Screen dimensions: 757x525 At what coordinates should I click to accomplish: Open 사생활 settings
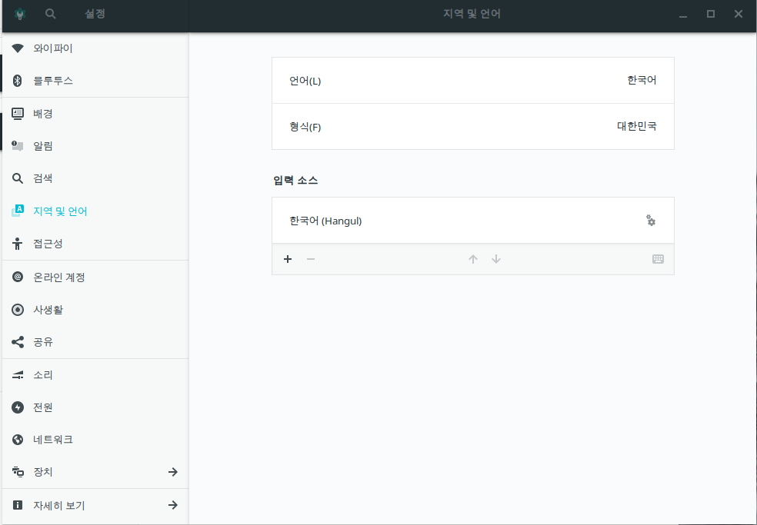pos(95,310)
